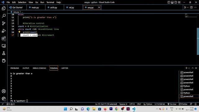Open the terminal launch profile dropdown
199x112 pixels.
click(189, 68)
